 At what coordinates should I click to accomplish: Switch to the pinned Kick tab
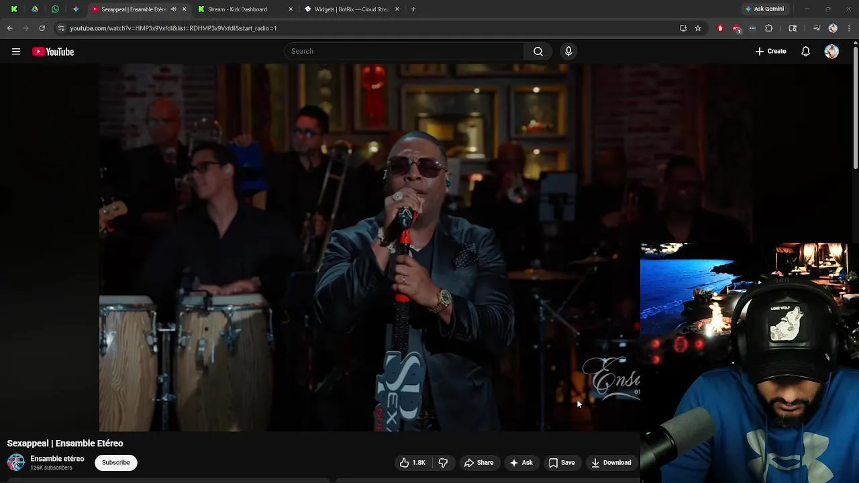click(14, 9)
